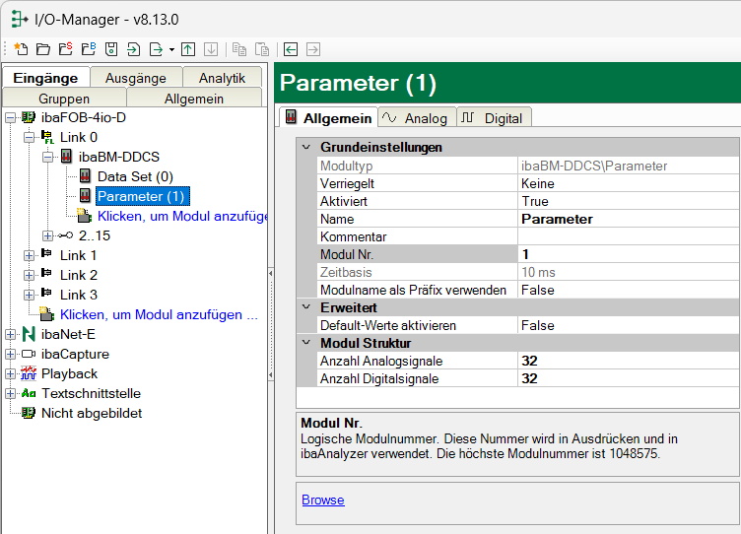Click the folder icon with red S
This screenshot has height=534, width=741.
point(65,48)
